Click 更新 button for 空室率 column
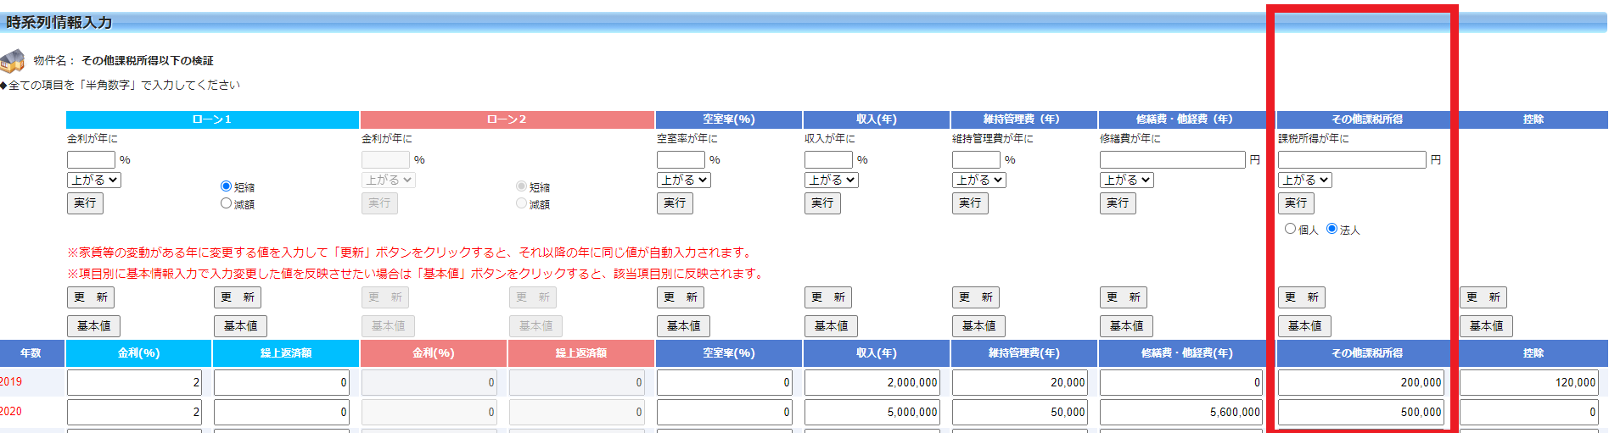The height and width of the screenshot is (433, 1609). tap(681, 297)
